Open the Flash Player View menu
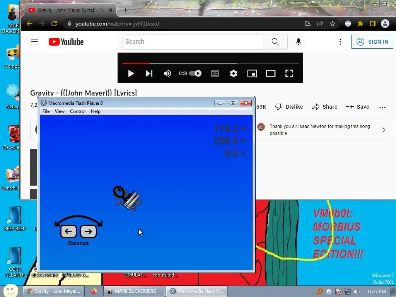 pyautogui.click(x=60, y=111)
